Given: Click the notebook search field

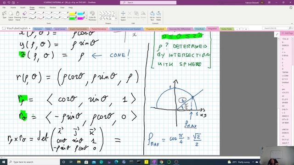Looking at the screenshot, I should pyautogui.click(x=277, y=28).
